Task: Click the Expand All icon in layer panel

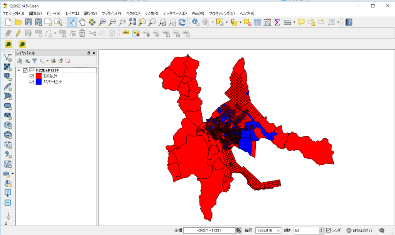Action: [x=53, y=61]
